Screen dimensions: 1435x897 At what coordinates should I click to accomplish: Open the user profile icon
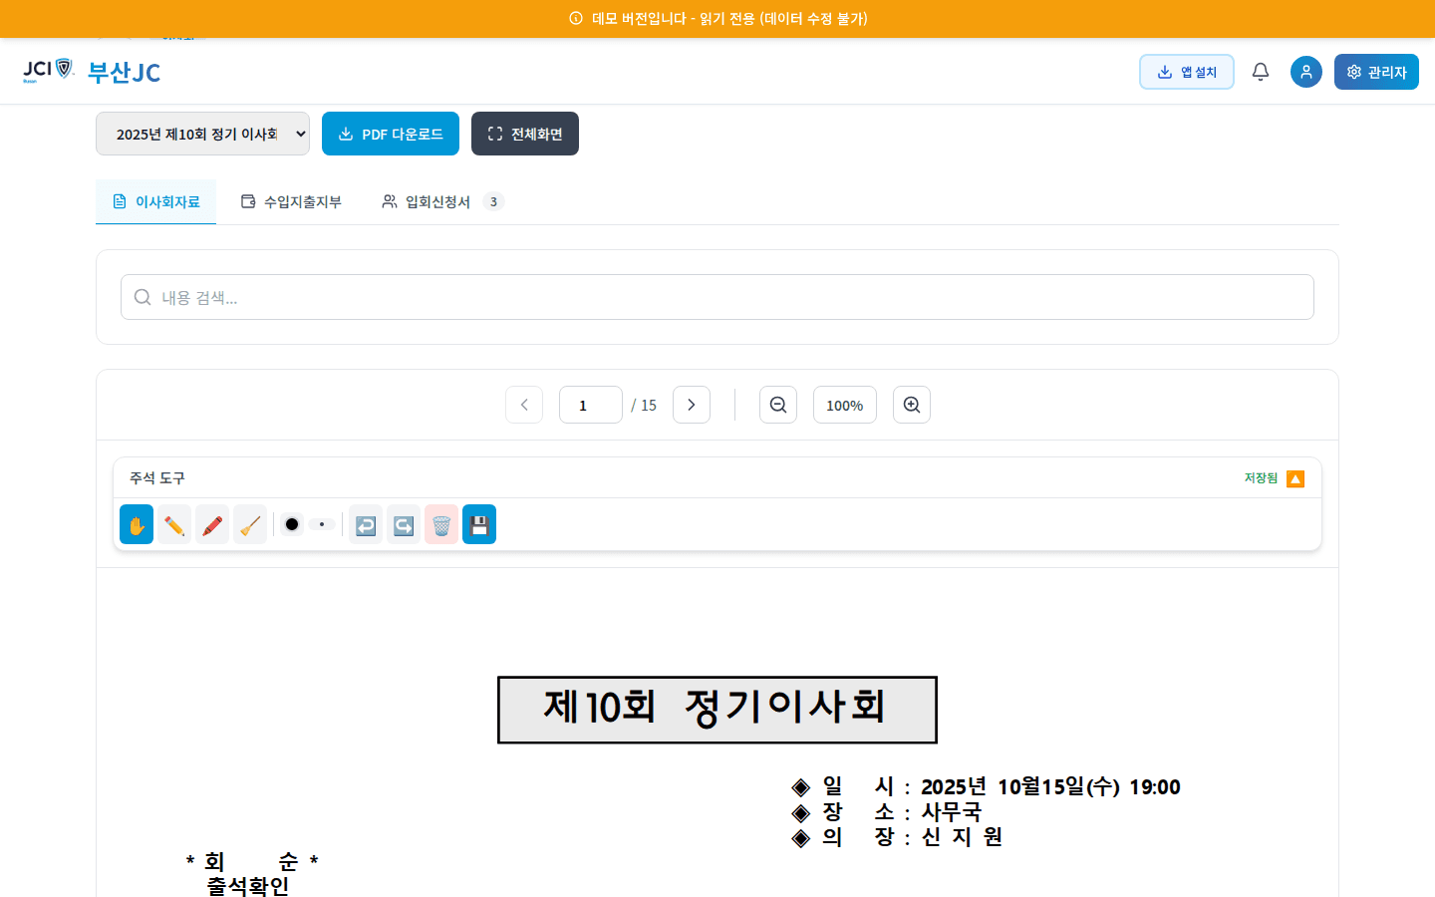1305,71
